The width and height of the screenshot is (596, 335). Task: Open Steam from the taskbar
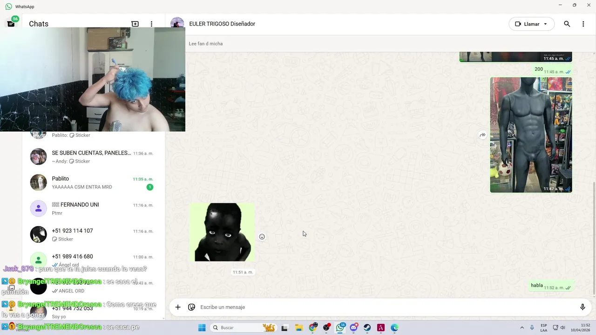[x=367, y=328]
